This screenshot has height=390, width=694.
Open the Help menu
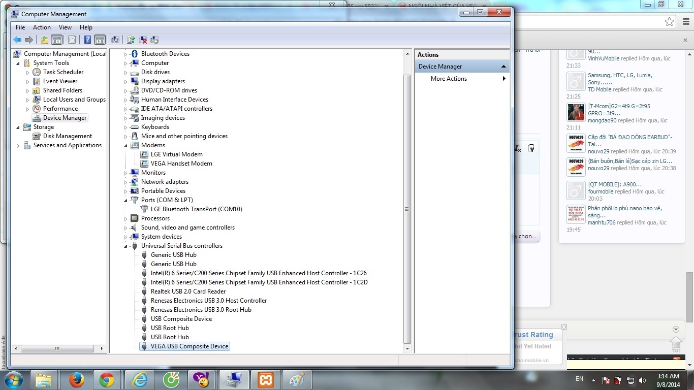tap(86, 27)
